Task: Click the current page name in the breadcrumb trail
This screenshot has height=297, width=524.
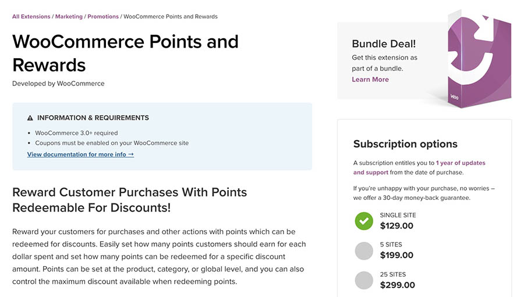Action: 171,17
